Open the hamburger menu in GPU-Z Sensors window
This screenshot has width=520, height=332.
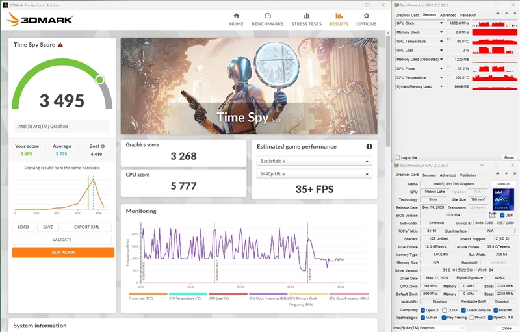click(x=514, y=14)
